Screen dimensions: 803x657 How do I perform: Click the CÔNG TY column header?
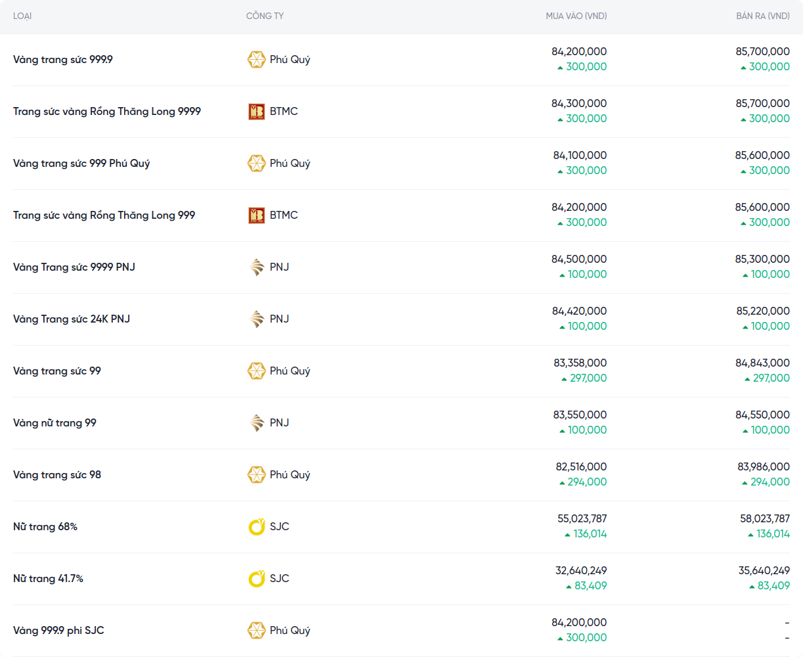point(265,16)
